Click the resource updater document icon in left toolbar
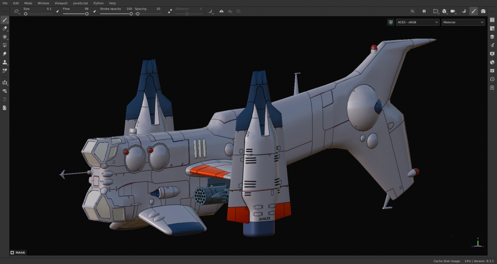497x264 pixels. point(5,108)
